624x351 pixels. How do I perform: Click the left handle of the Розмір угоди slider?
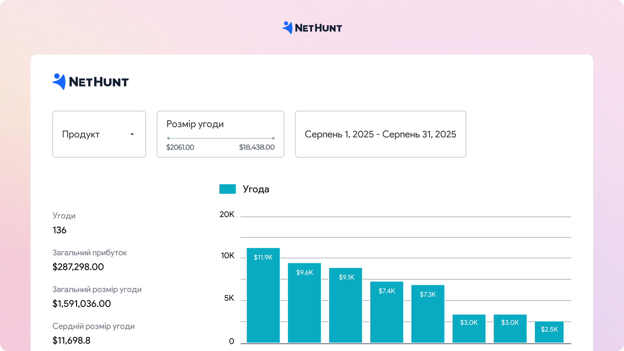pyautogui.click(x=168, y=138)
